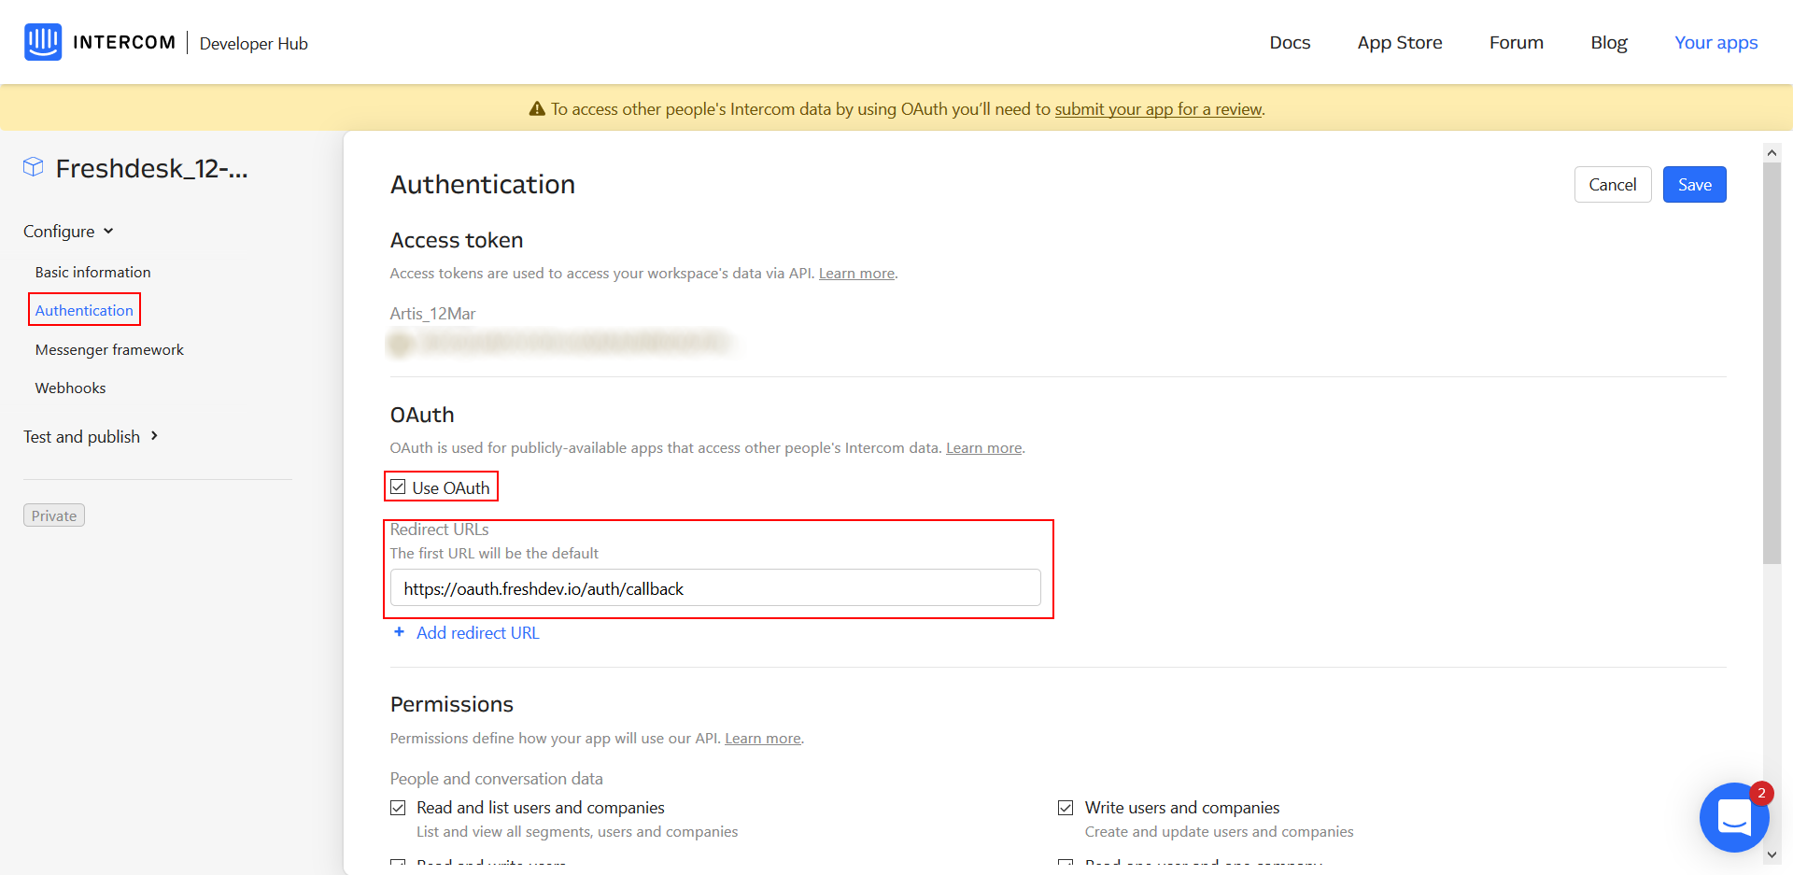Viewport: 1793px width, 875px height.
Task: Click the scrollbar down arrow
Action: [x=1772, y=854]
